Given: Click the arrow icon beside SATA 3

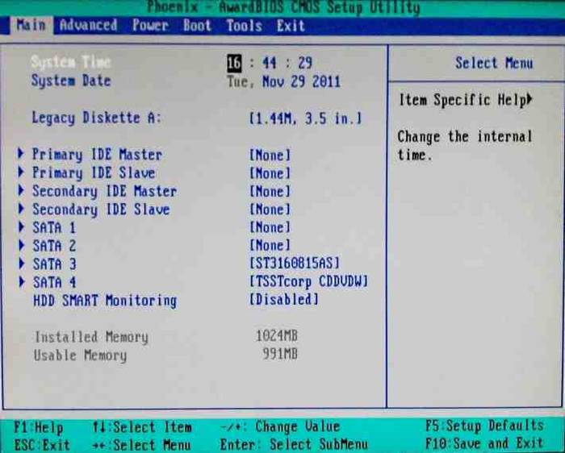Looking at the screenshot, I should pos(21,264).
